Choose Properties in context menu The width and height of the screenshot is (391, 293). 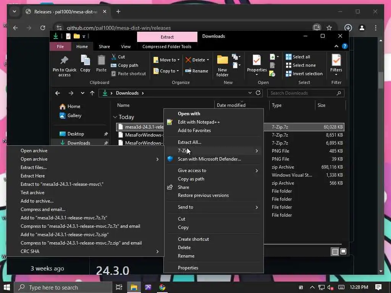pos(188,268)
